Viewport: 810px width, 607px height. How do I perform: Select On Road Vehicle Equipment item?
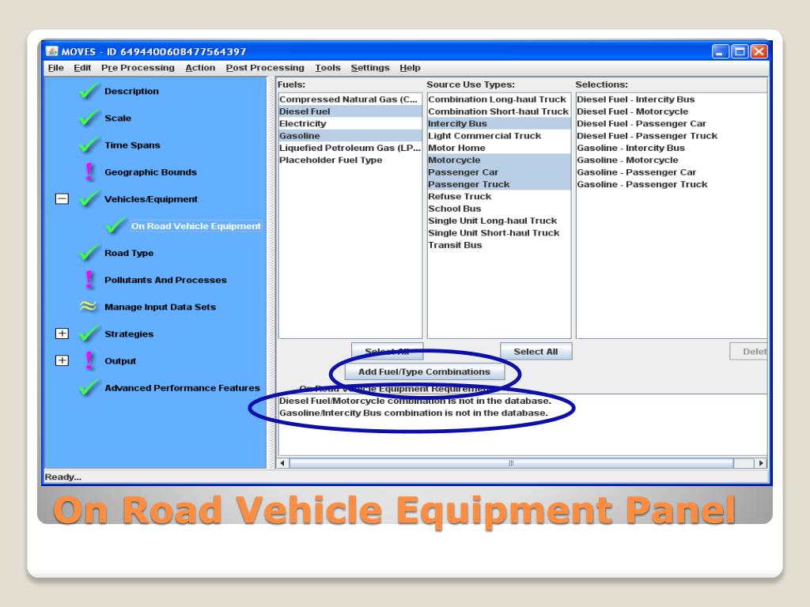click(196, 225)
